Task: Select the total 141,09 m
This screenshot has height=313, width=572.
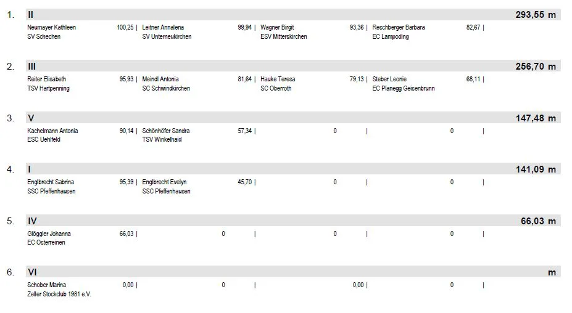Action: pos(536,169)
